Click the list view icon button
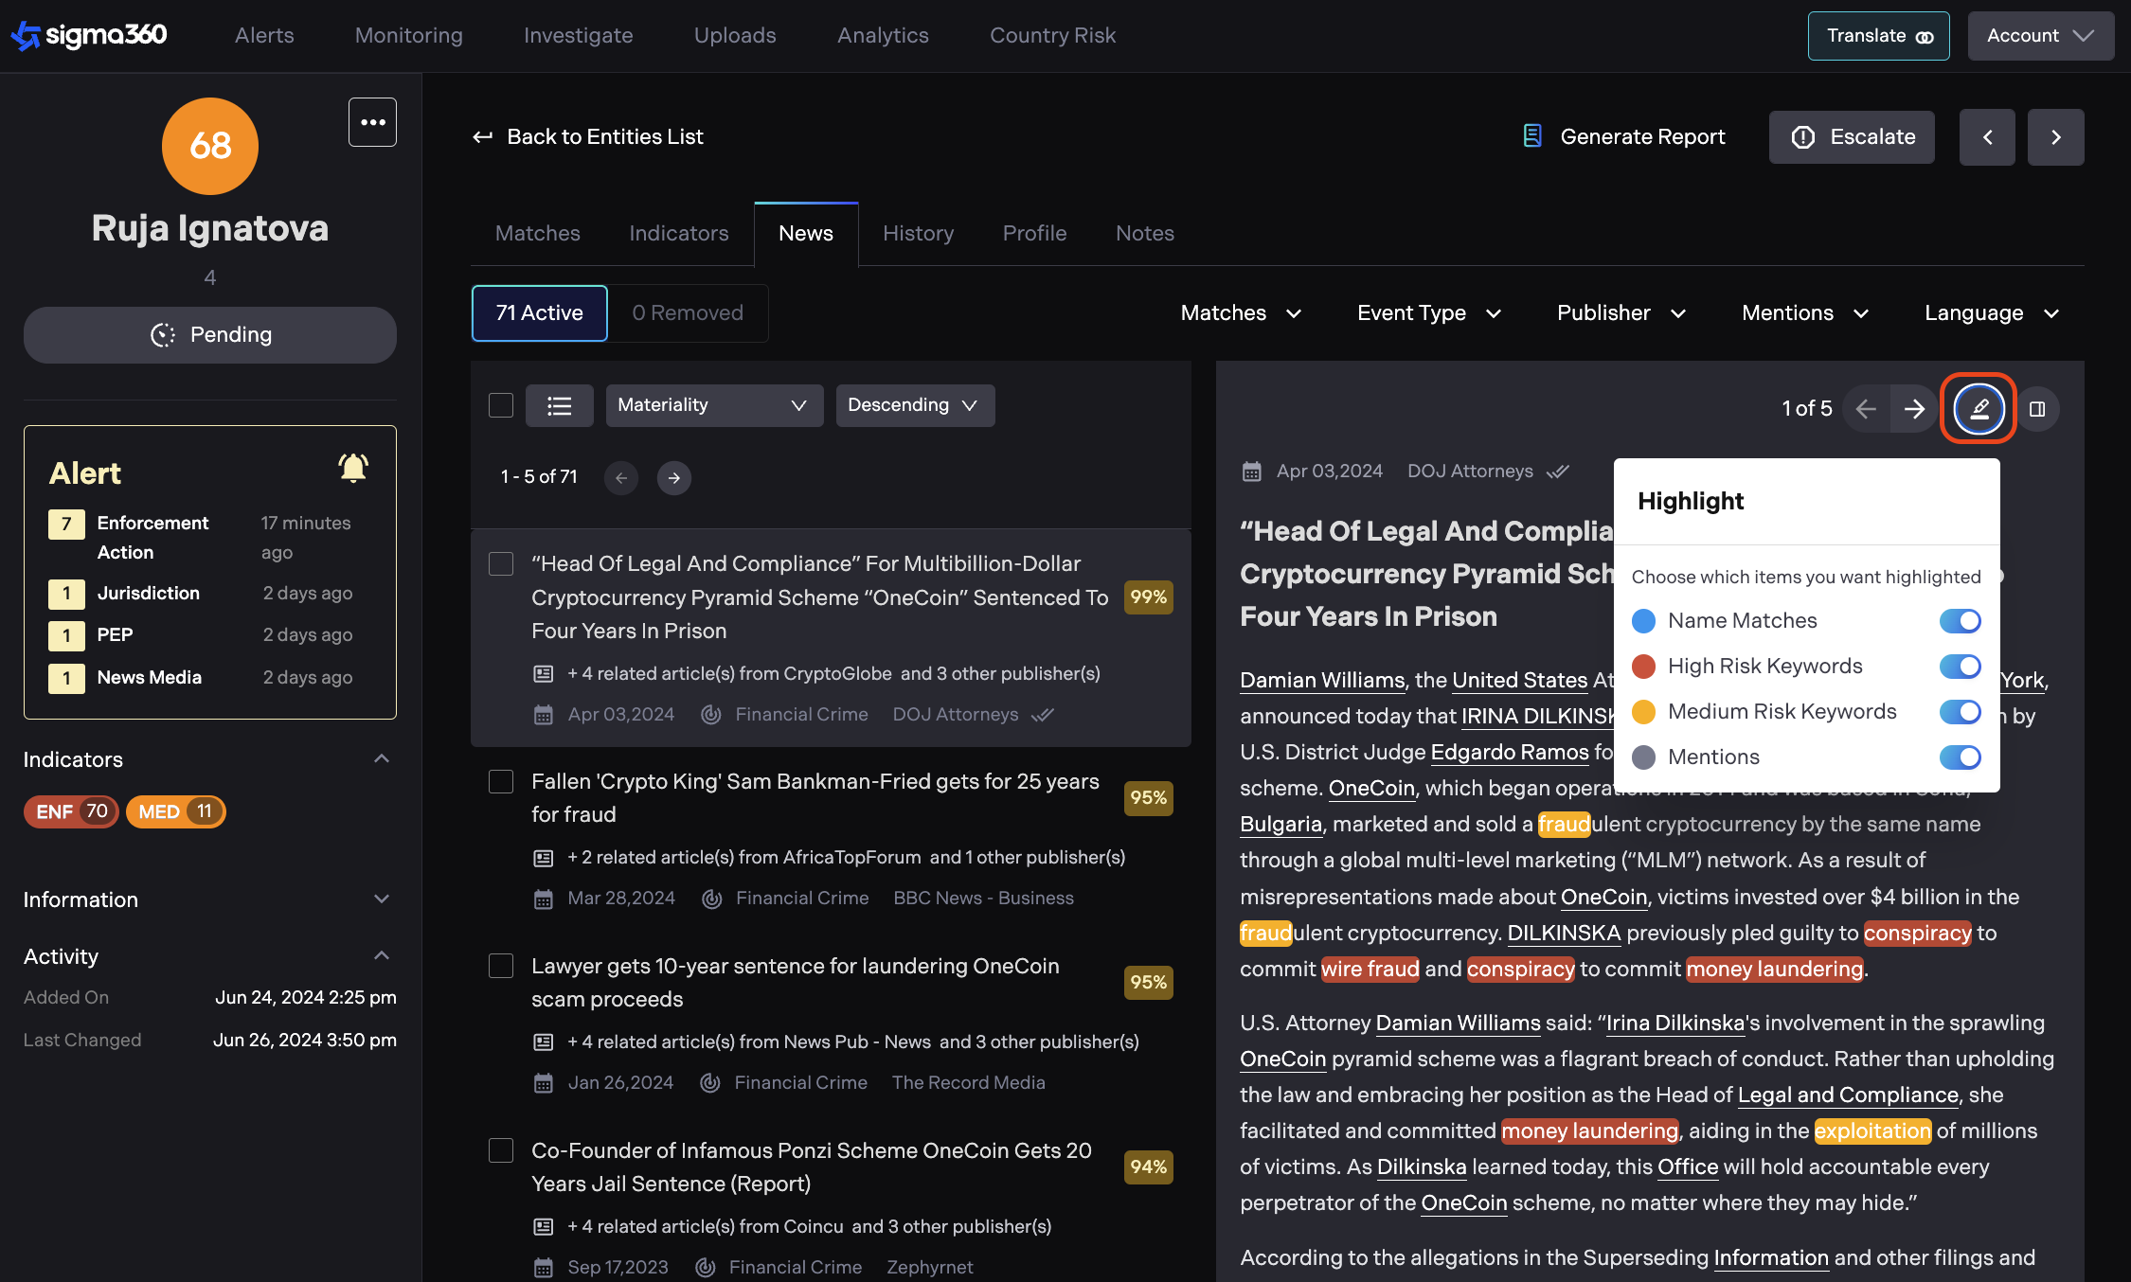Image resolution: width=2131 pixels, height=1282 pixels. tap(559, 405)
